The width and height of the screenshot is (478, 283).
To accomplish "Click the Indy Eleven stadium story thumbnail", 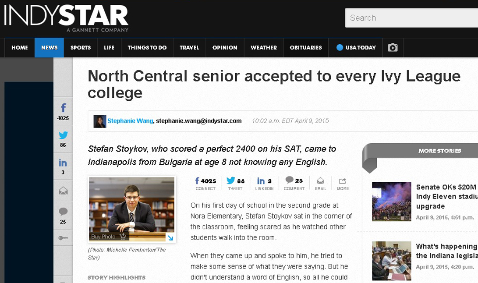I will click(391, 202).
